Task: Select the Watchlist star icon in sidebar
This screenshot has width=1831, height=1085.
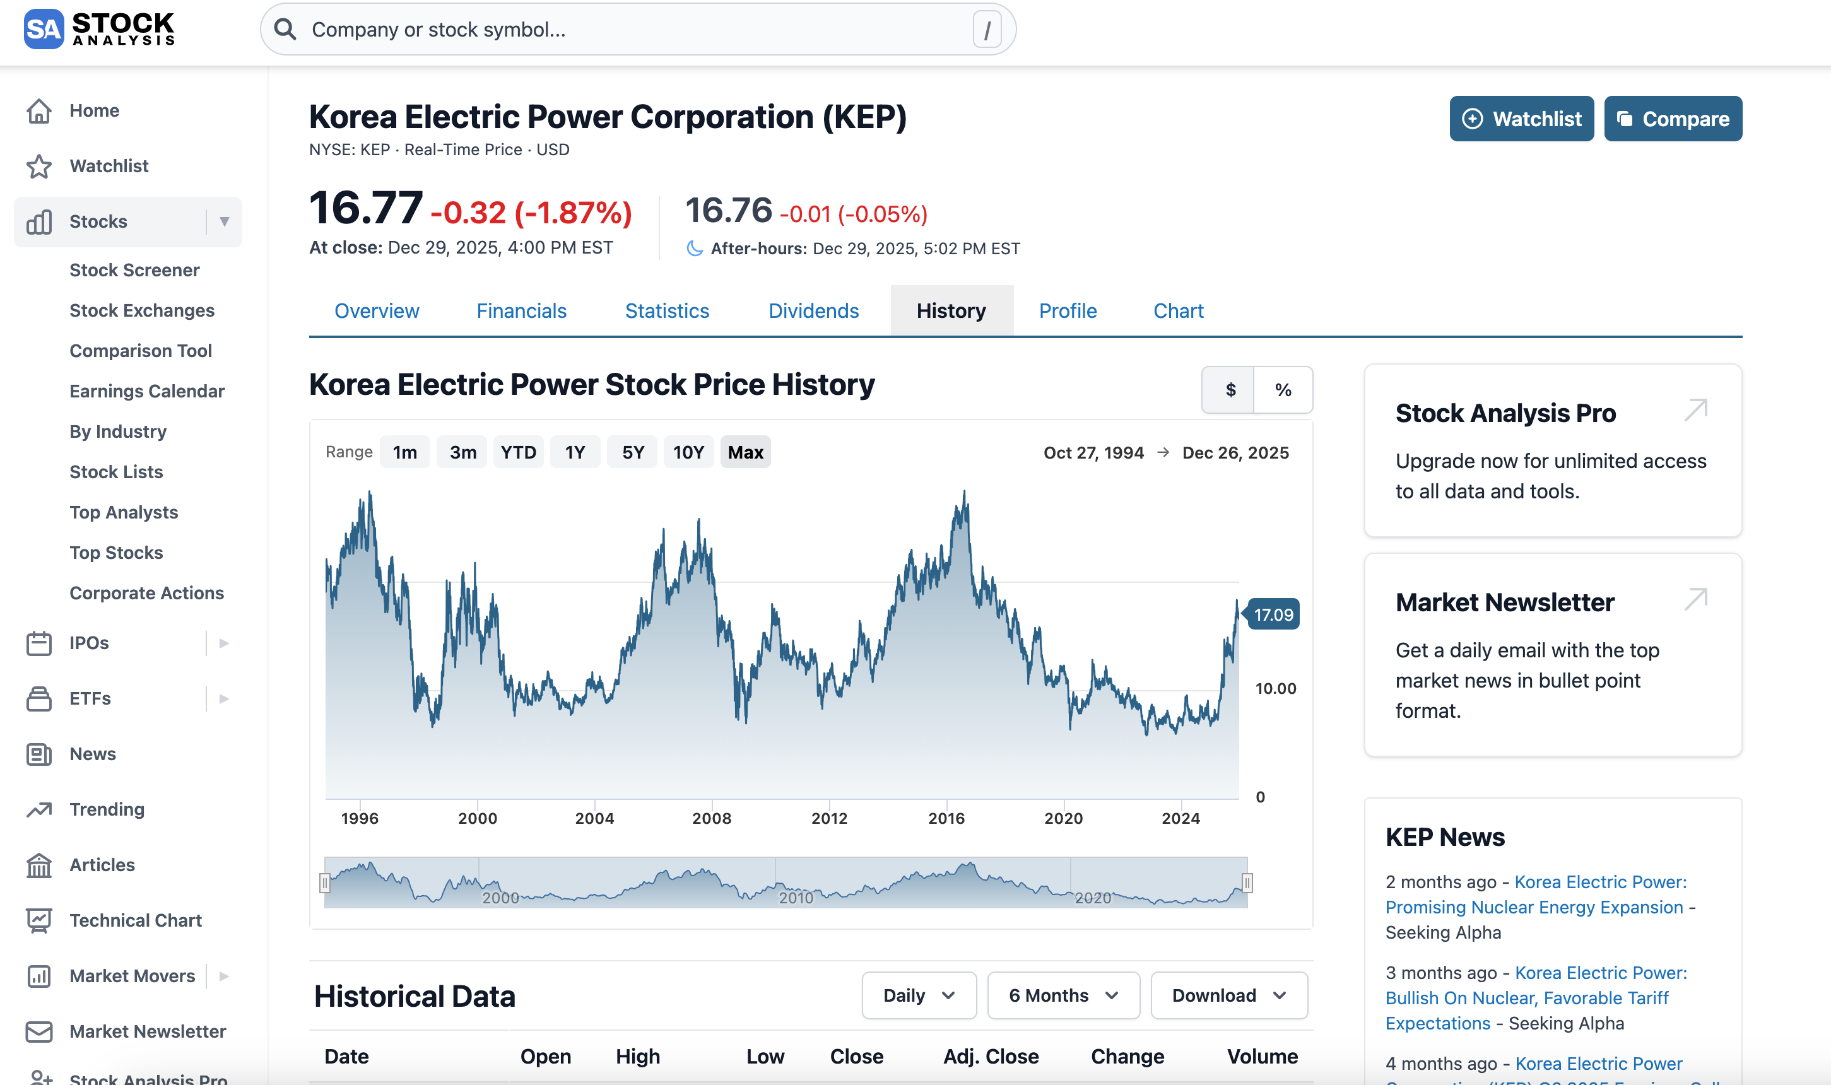Action: pos(38,165)
